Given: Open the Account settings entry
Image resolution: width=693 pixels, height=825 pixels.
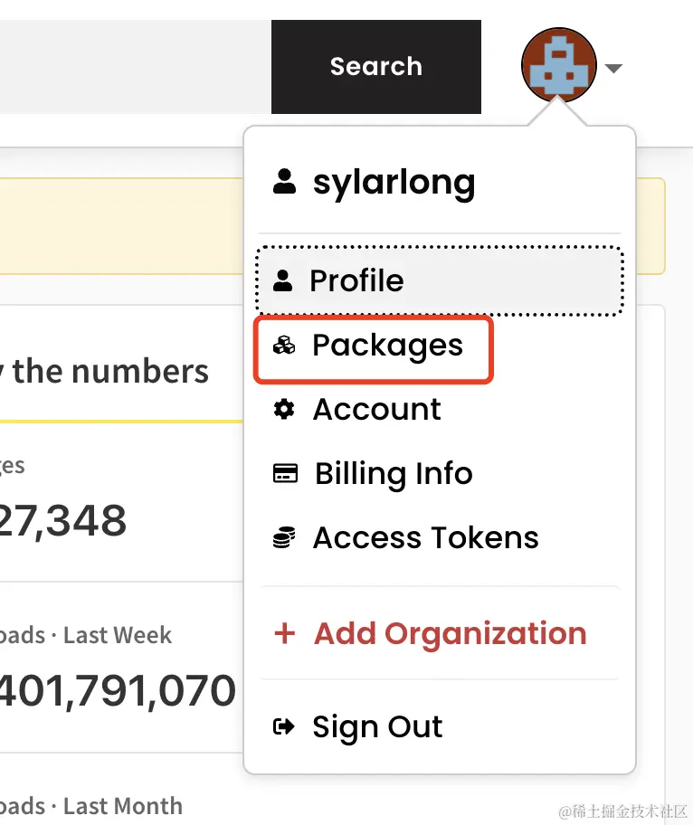Looking at the screenshot, I should click(x=376, y=410).
